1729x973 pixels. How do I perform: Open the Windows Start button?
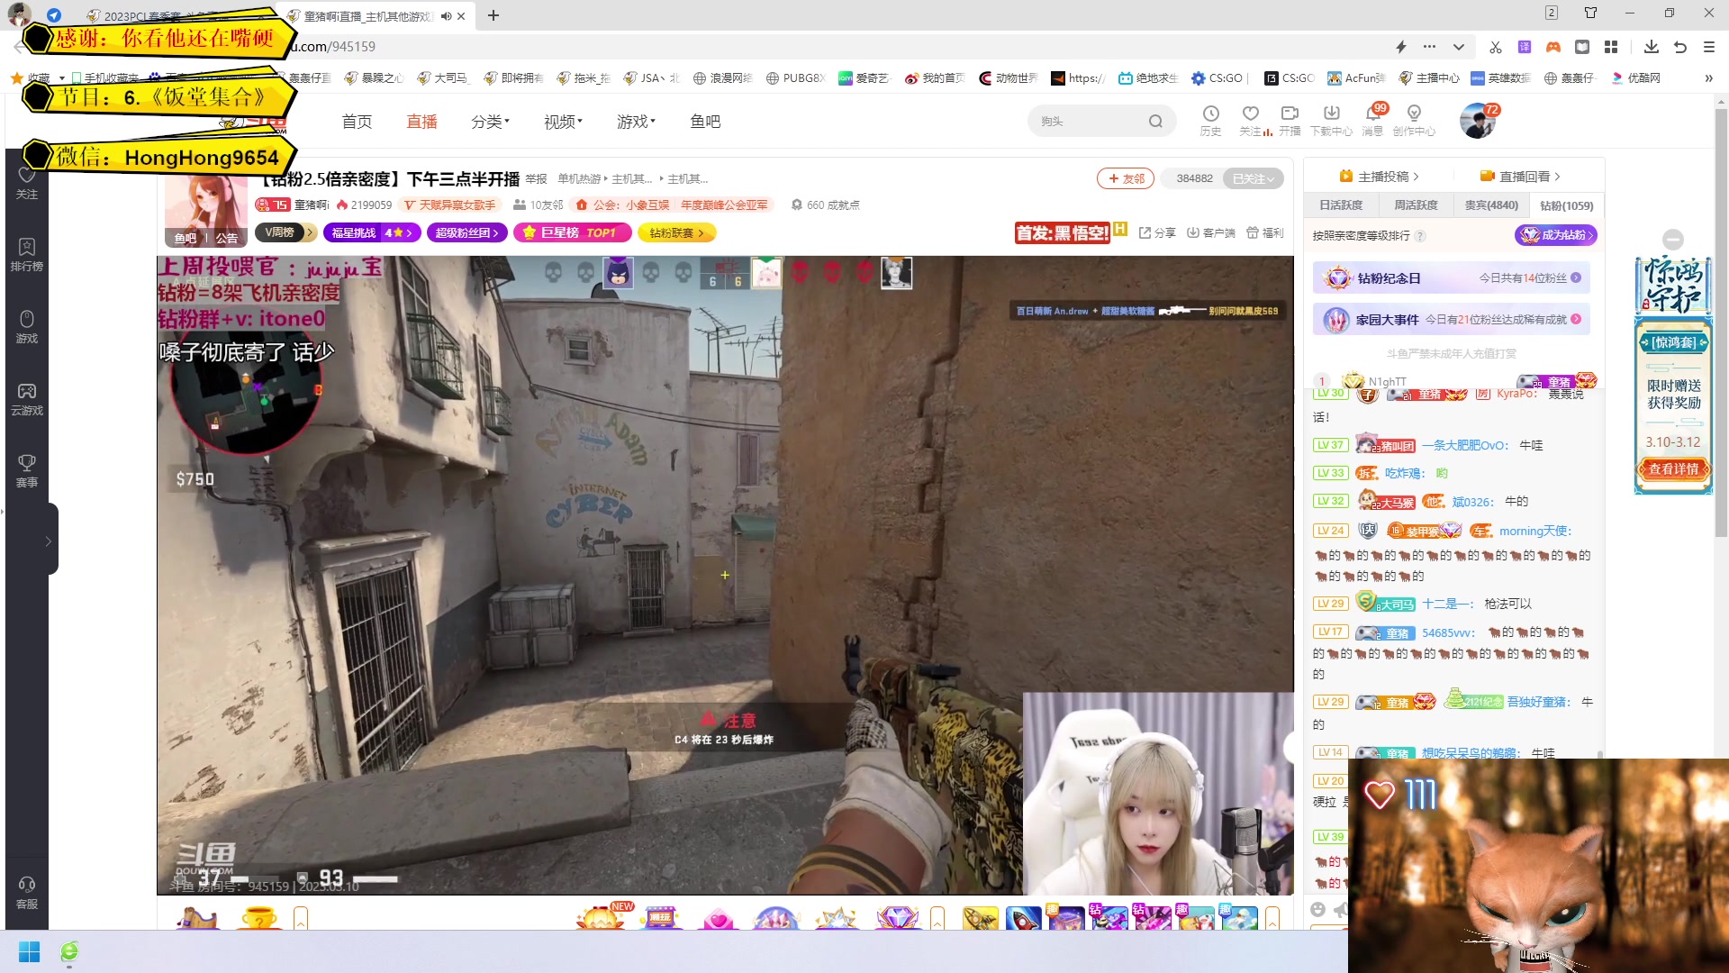coord(29,952)
